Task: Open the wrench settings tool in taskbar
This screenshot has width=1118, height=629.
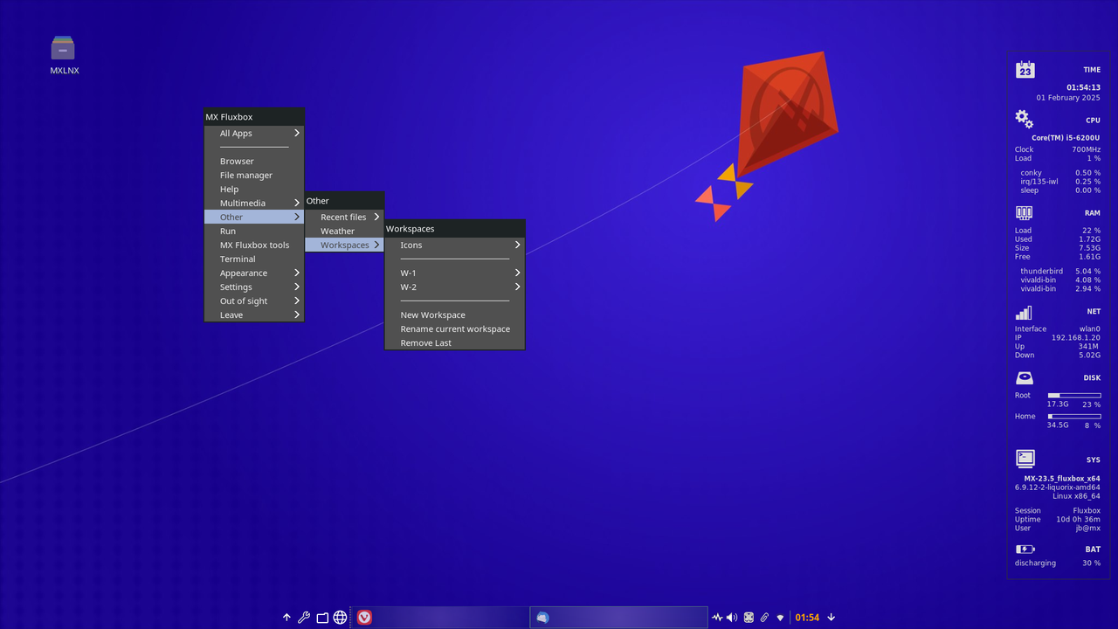Action: point(304,618)
